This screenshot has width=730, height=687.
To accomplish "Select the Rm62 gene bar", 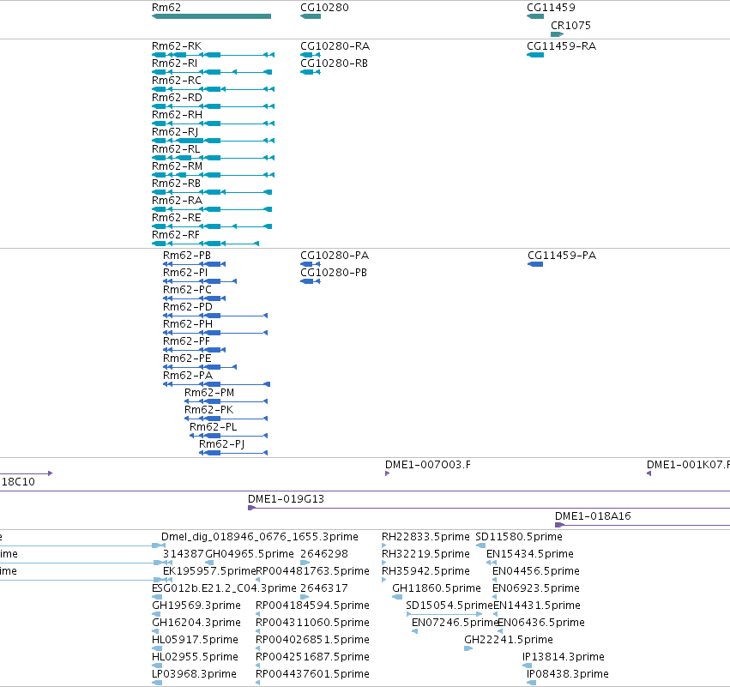I will point(211,16).
